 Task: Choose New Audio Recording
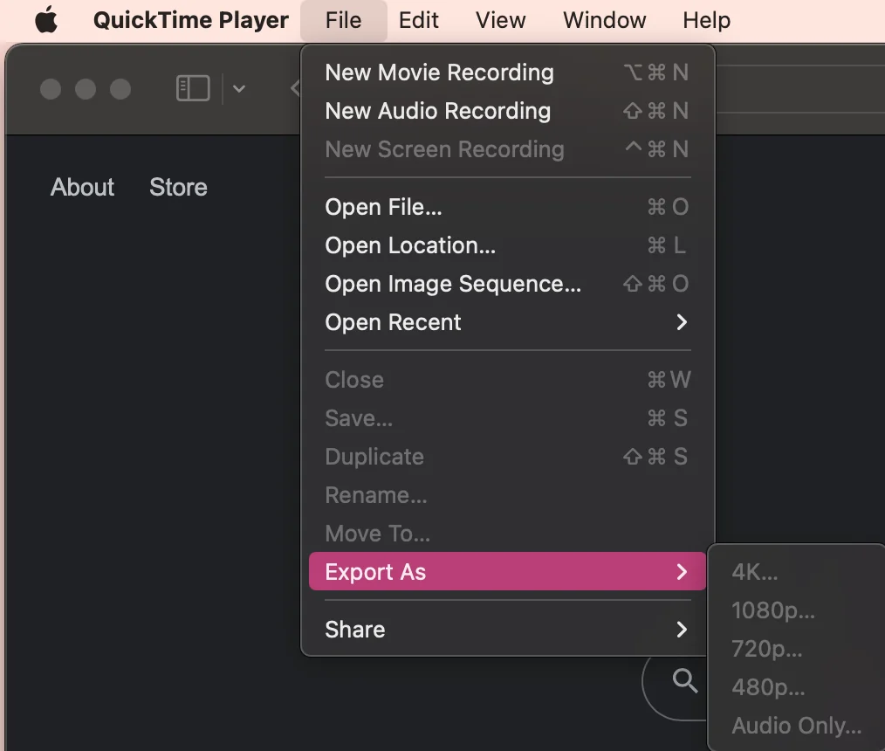pos(507,111)
